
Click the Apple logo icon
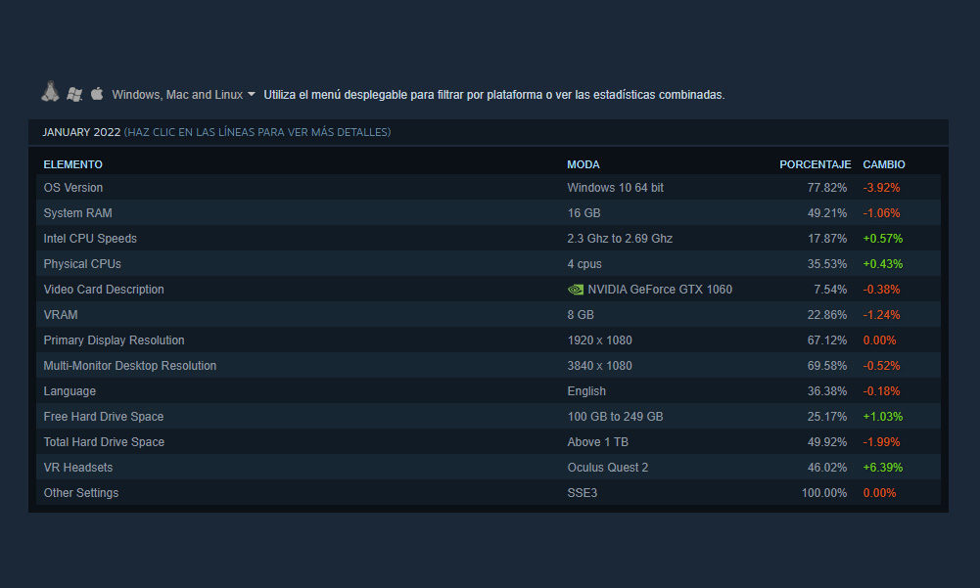(x=97, y=94)
